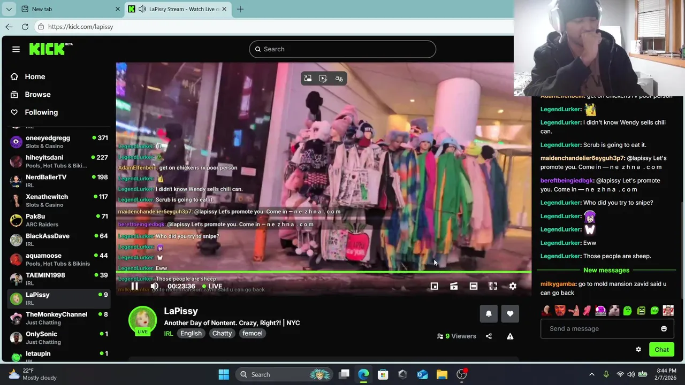Toggle notification bell for LaPissy

click(489, 314)
